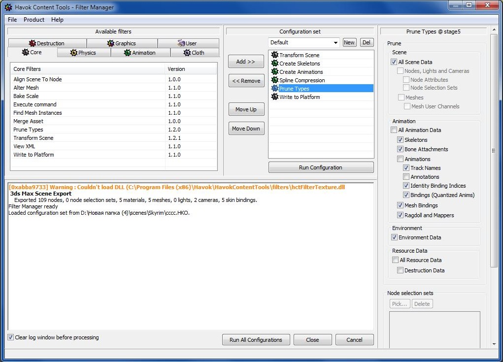Click the Core tab gear icon

pyautogui.click(x=25, y=52)
